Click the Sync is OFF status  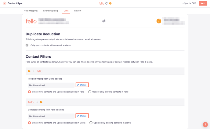(189, 3)
